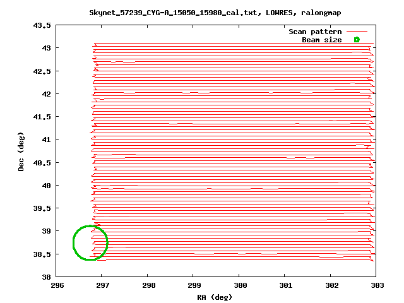Click the plot title Skynet_57239_CYG-A text
Viewport: 404px width, 303px height.
pyautogui.click(x=215, y=13)
